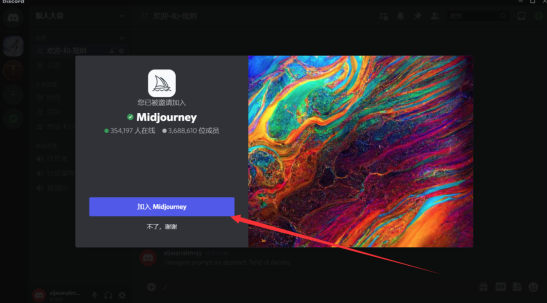547x303 pixels.
Task: Click the message input field
Action: click(x=314, y=287)
